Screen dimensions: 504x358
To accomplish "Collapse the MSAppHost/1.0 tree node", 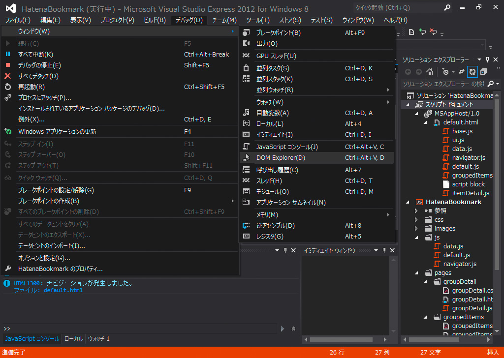I will click(x=416, y=113).
